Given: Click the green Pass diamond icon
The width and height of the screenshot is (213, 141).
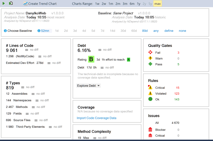Looking at the screenshot, I should 150,64.
